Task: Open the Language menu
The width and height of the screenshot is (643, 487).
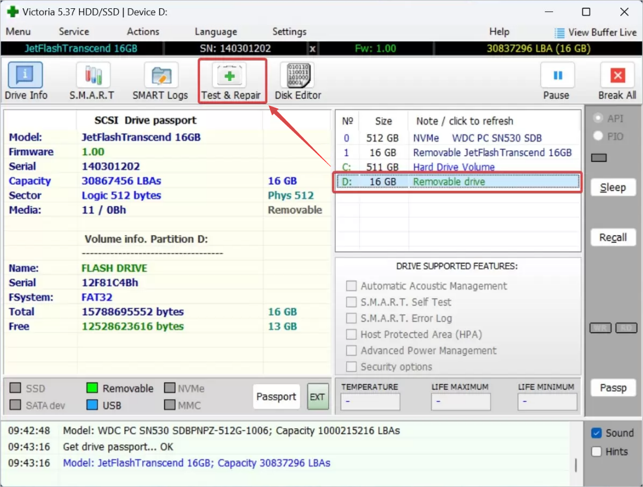Action: (x=216, y=32)
